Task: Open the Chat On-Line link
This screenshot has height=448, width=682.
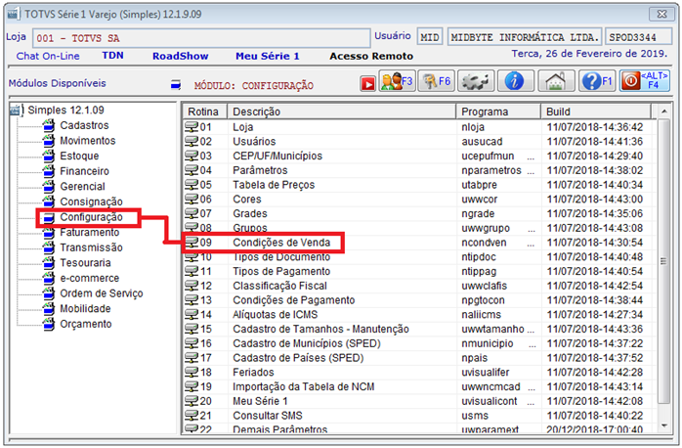Action: (48, 56)
